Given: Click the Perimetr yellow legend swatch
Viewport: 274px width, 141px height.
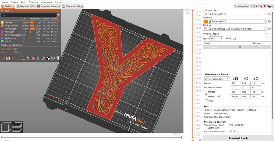Looking at the screenshot, I should [x=2, y=23].
